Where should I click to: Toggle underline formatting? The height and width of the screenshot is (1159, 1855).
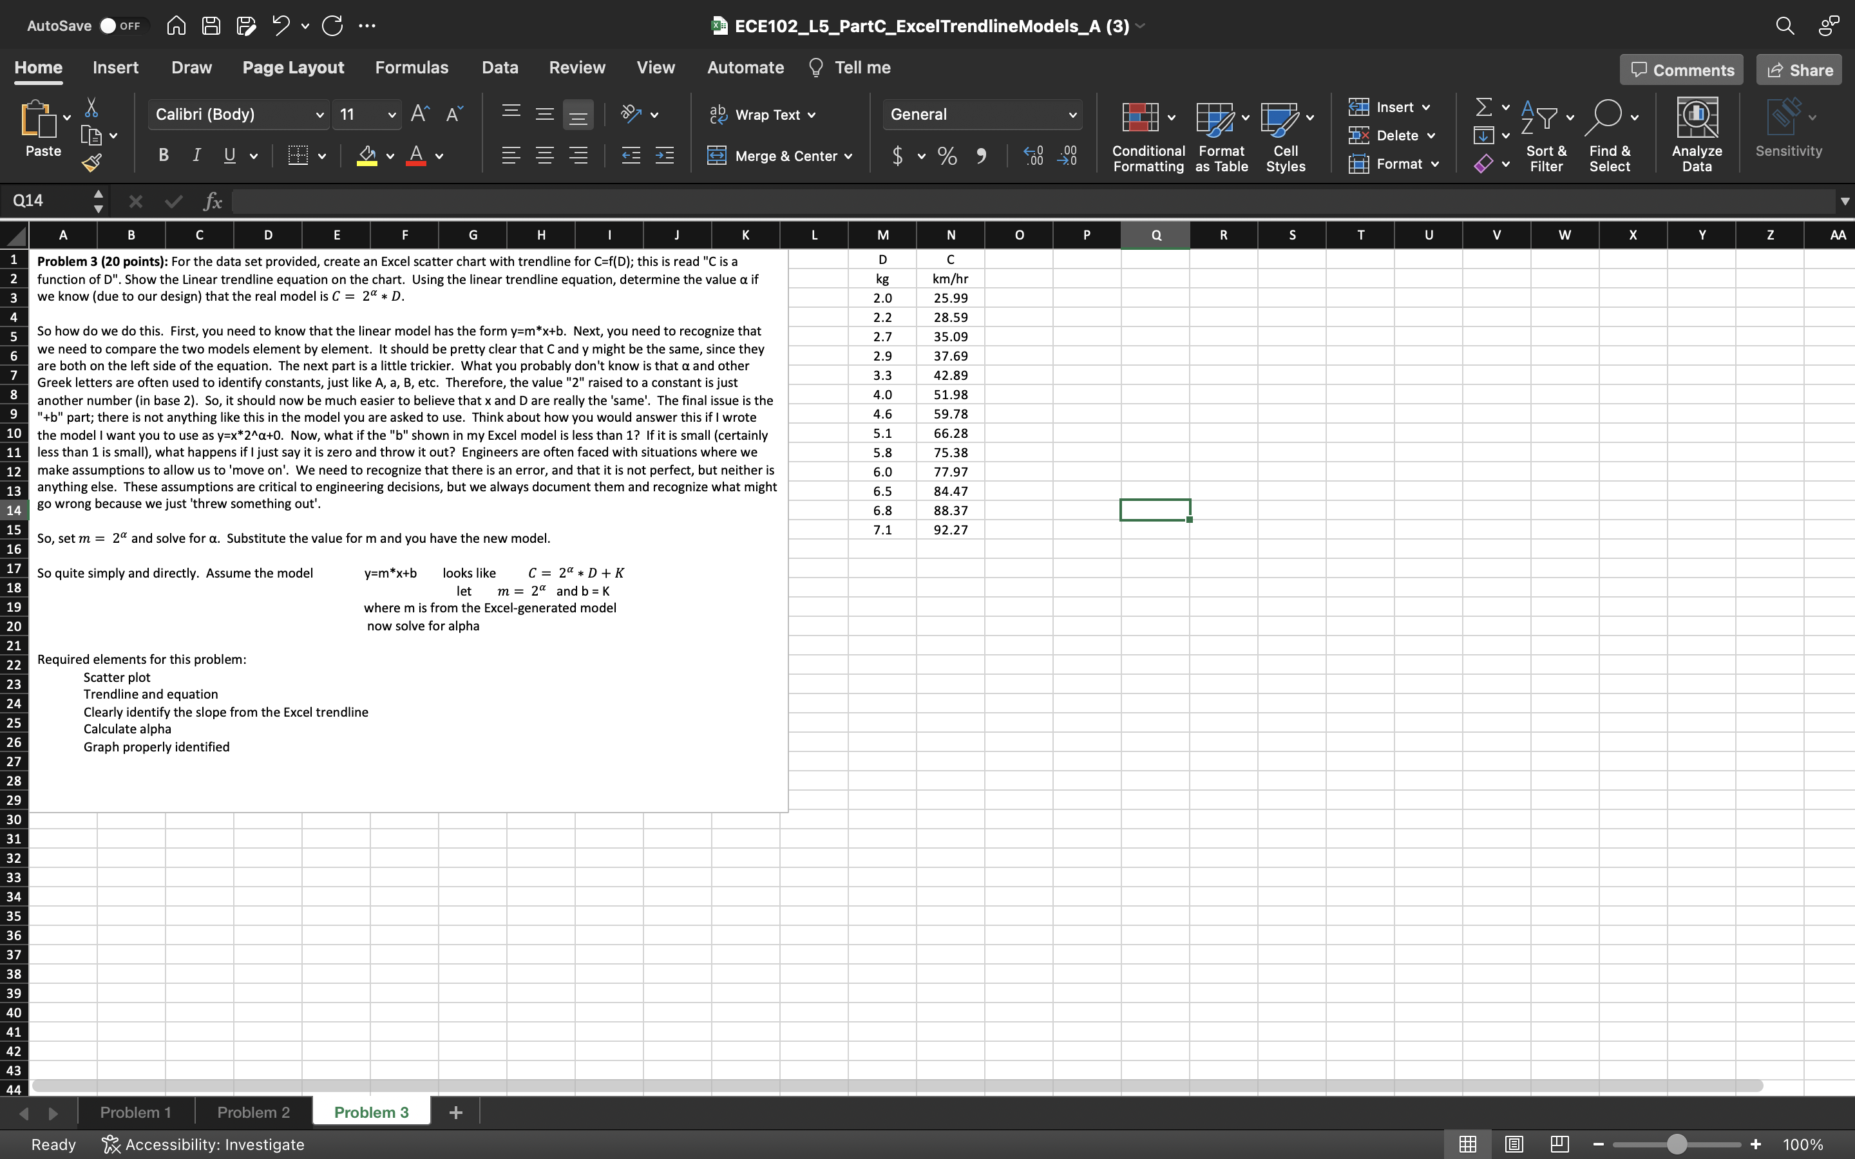click(229, 156)
